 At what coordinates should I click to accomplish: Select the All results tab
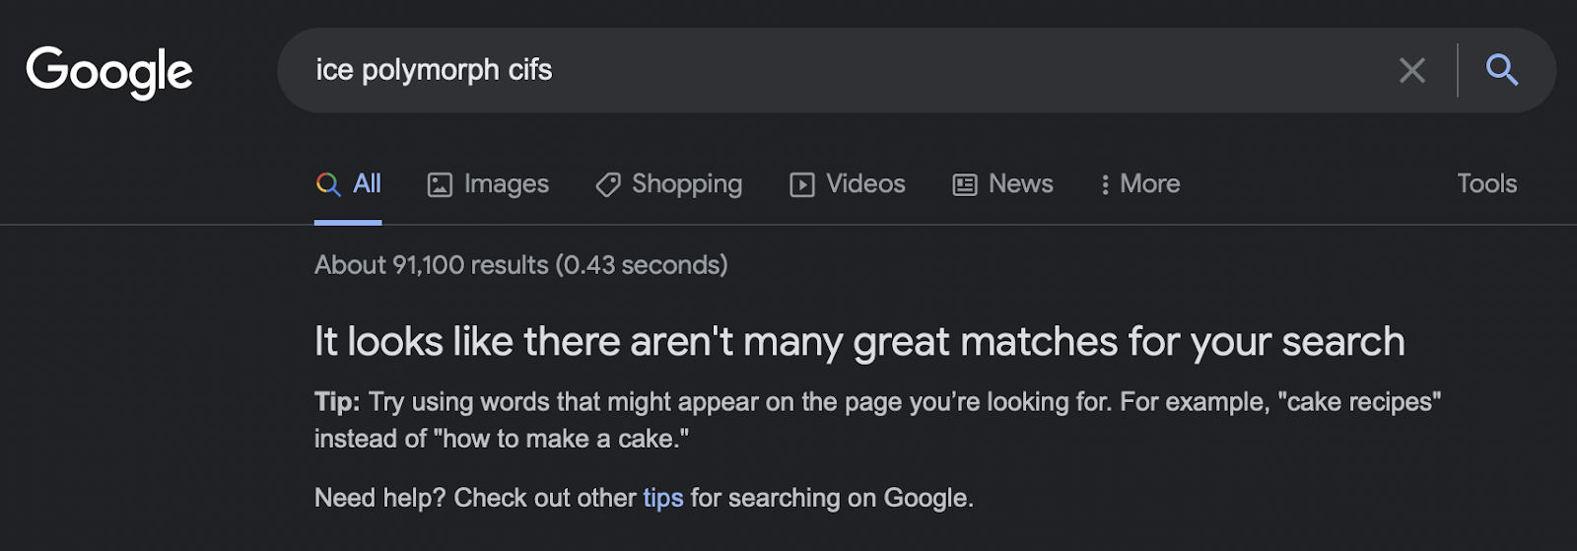tap(348, 184)
